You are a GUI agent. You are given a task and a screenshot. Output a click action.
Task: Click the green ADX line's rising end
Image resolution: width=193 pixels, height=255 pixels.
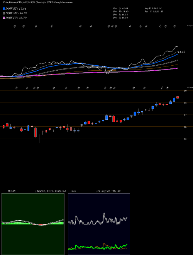(126, 245)
